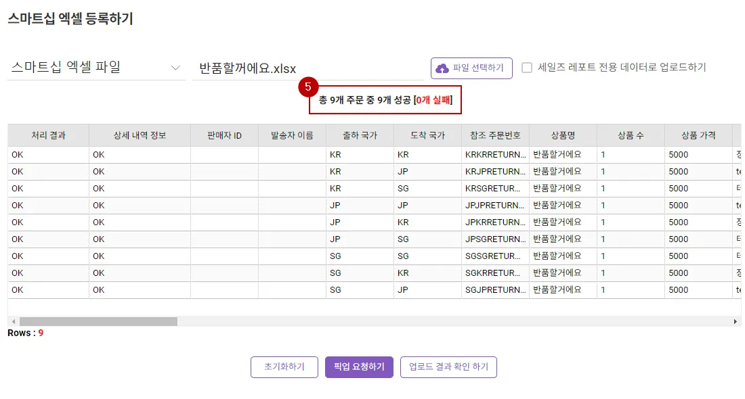Click the 파일 선택하기 button
This screenshot has height=399, width=745.
point(471,68)
